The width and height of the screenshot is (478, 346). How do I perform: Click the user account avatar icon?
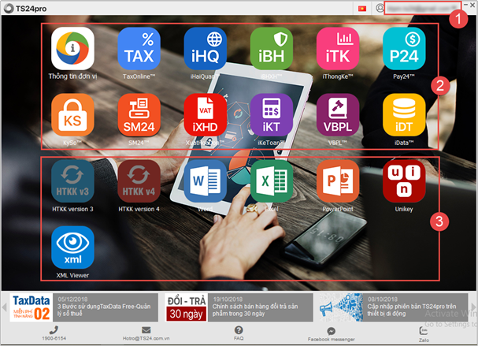[380, 8]
